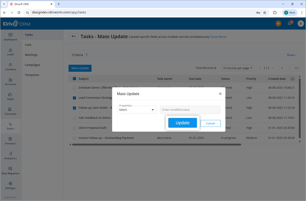306x201 pixels.
Task: Open the Meetings section
Action: coord(31,55)
